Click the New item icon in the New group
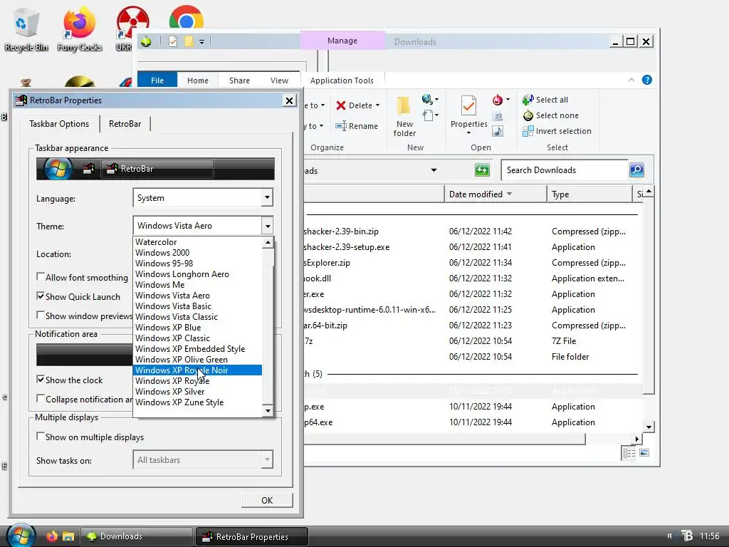The image size is (729, 547). point(428,98)
